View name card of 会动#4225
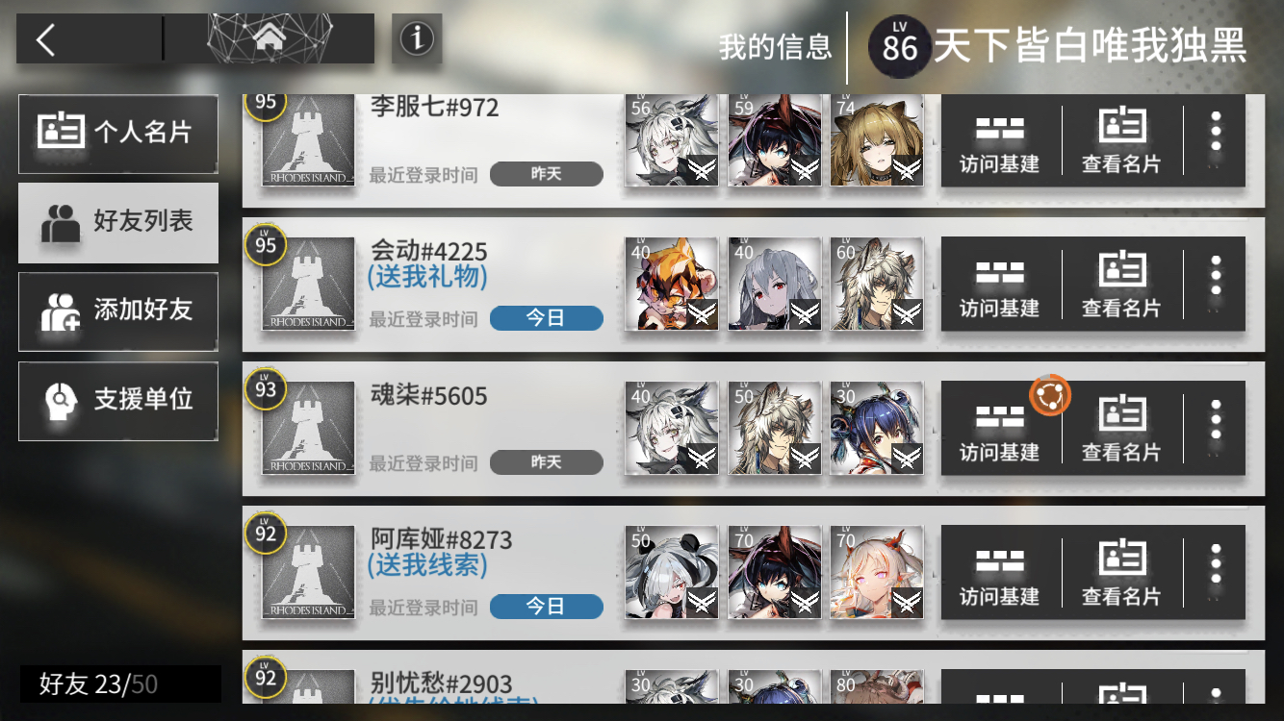Screen dimensions: 1284x721 point(1121,285)
